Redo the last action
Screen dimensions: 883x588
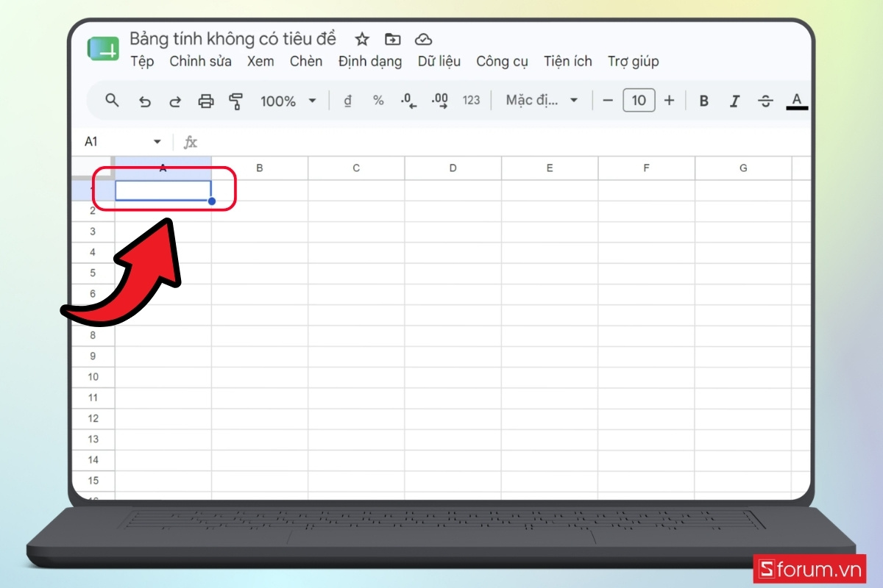tap(175, 101)
